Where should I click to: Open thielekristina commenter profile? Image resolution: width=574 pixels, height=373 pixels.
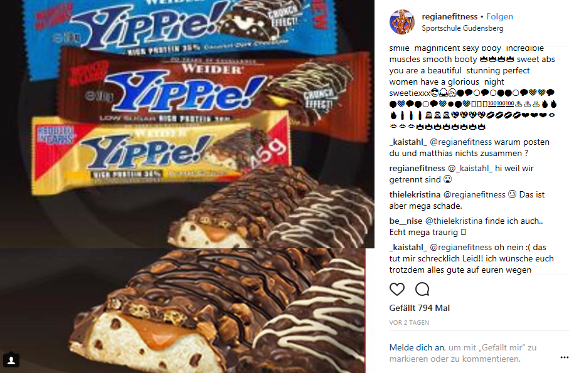[x=415, y=194]
